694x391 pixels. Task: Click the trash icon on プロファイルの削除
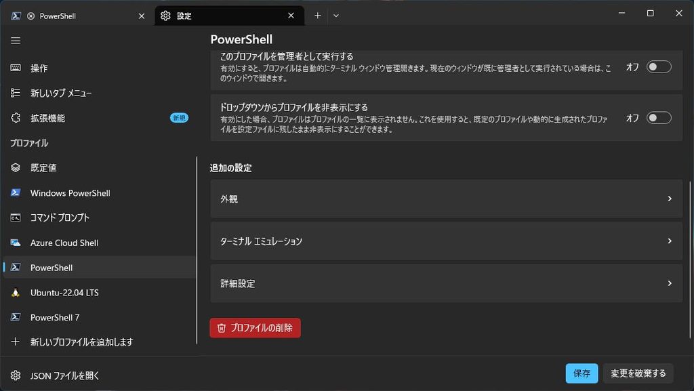click(x=222, y=328)
